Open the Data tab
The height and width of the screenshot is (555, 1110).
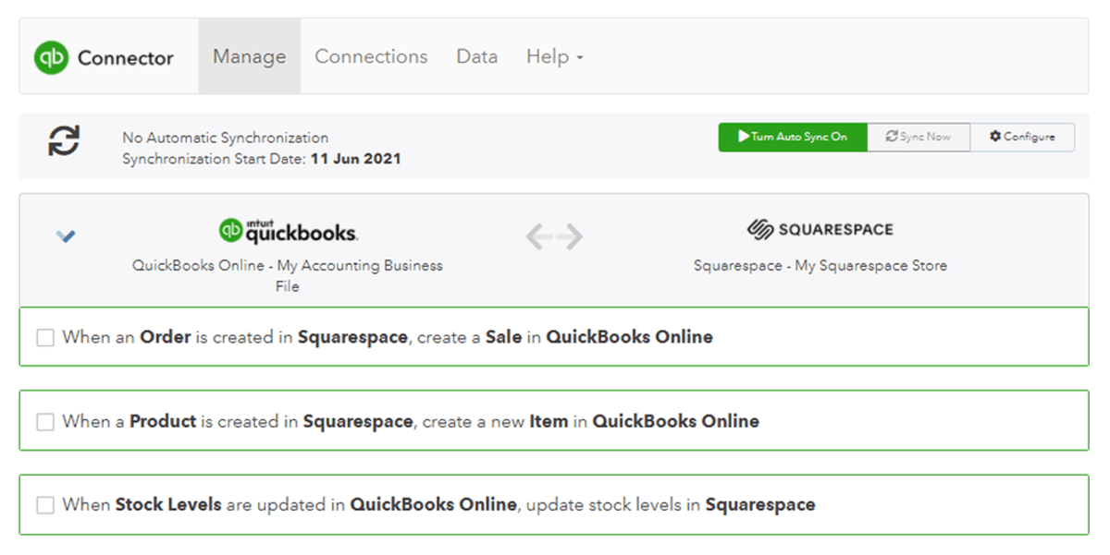click(476, 56)
